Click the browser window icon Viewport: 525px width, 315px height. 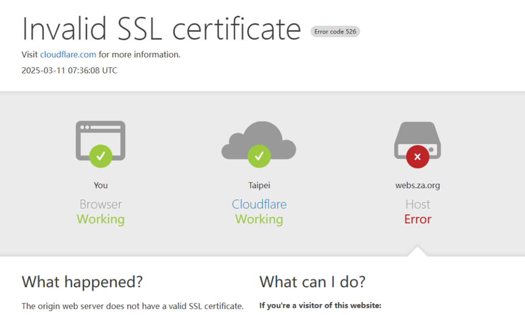pyautogui.click(x=100, y=134)
